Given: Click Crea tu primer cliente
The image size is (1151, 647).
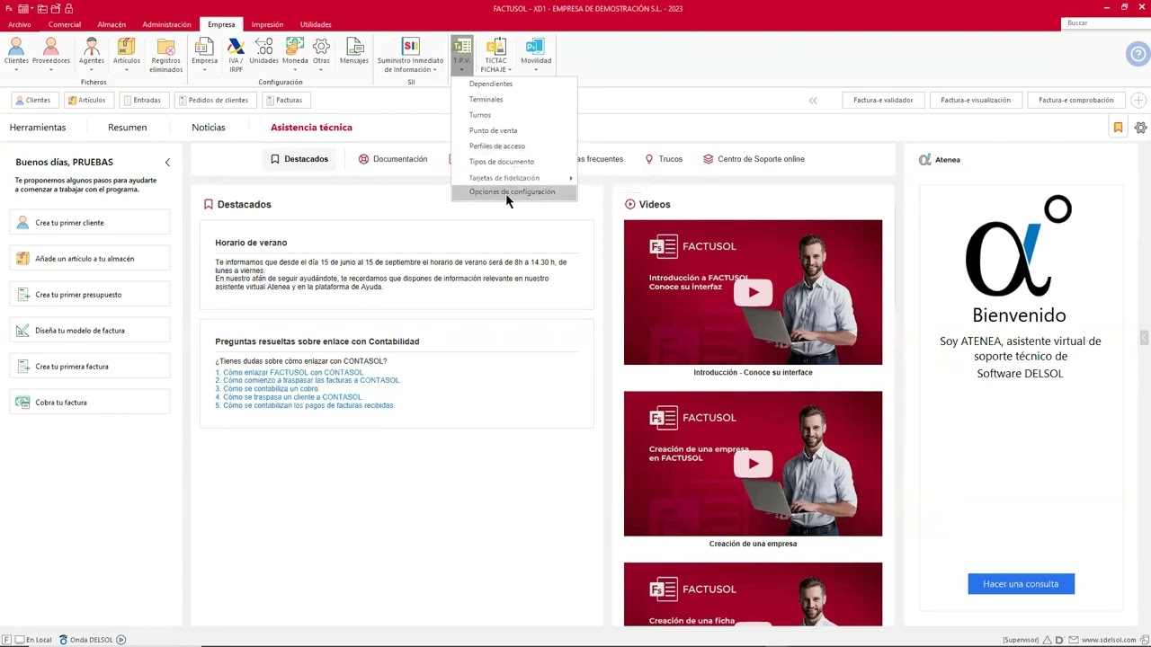Looking at the screenshot, I should (90, 223).
